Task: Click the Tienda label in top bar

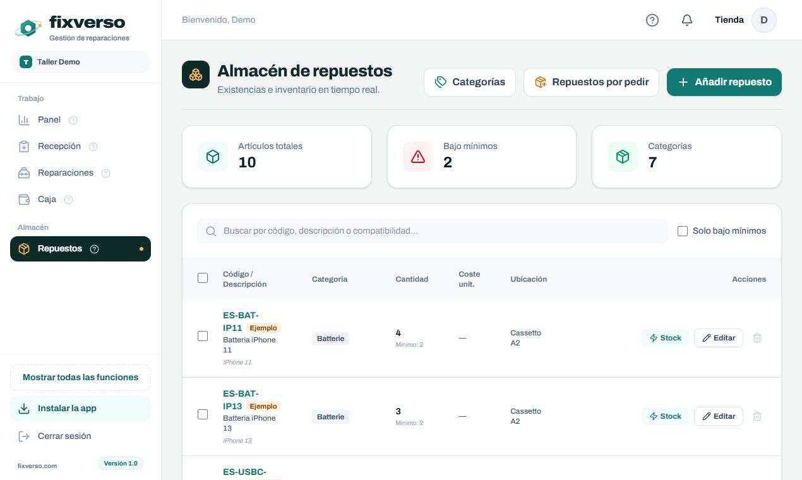Action: 729,20
